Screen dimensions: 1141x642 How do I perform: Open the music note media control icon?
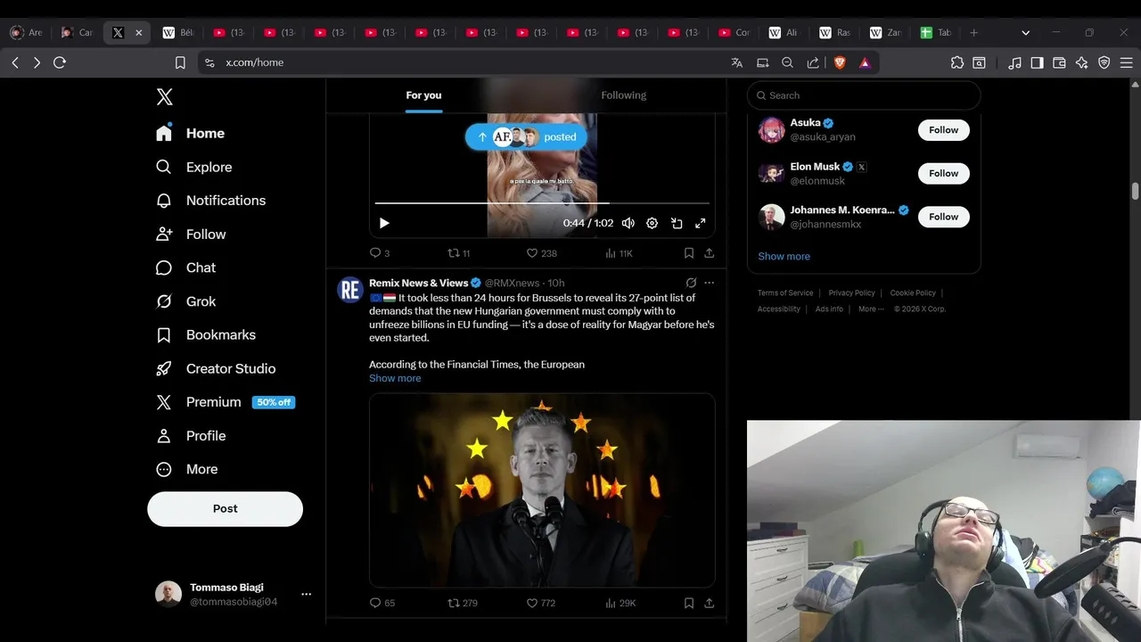[x=1014, y=62]
